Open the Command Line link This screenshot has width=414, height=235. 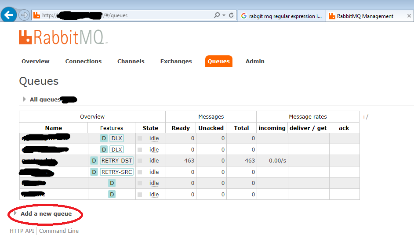click(x=59, y=231)
